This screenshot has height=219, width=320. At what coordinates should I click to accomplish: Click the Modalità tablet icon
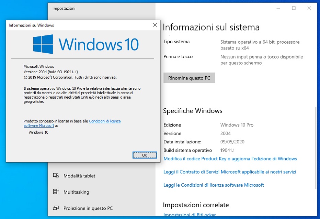[x=56, y=176]
